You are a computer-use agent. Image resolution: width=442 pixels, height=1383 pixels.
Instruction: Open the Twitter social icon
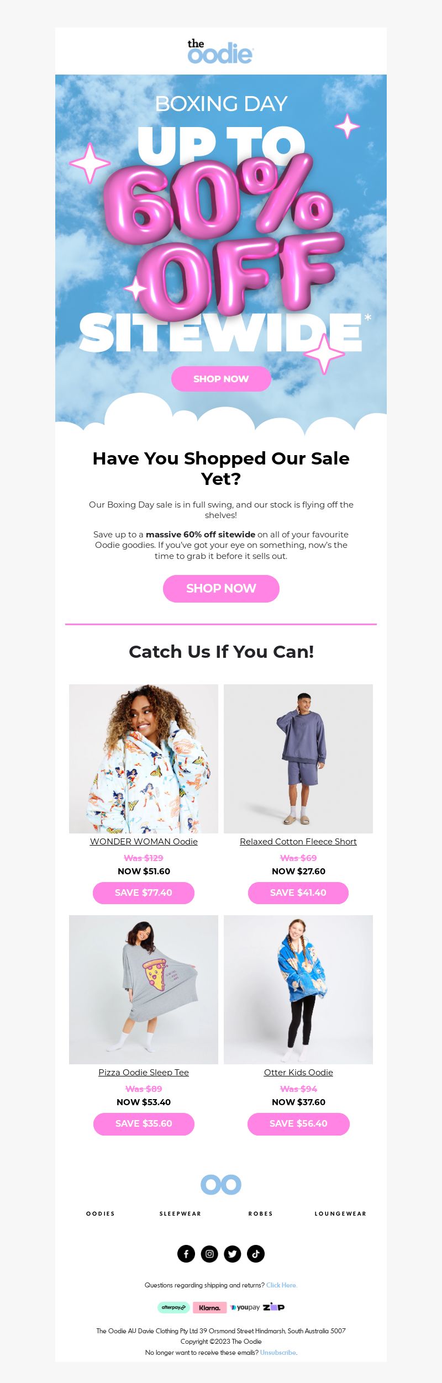(233, 1254)
